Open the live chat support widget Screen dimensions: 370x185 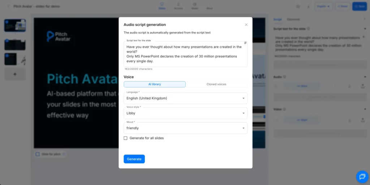[362, 176]
